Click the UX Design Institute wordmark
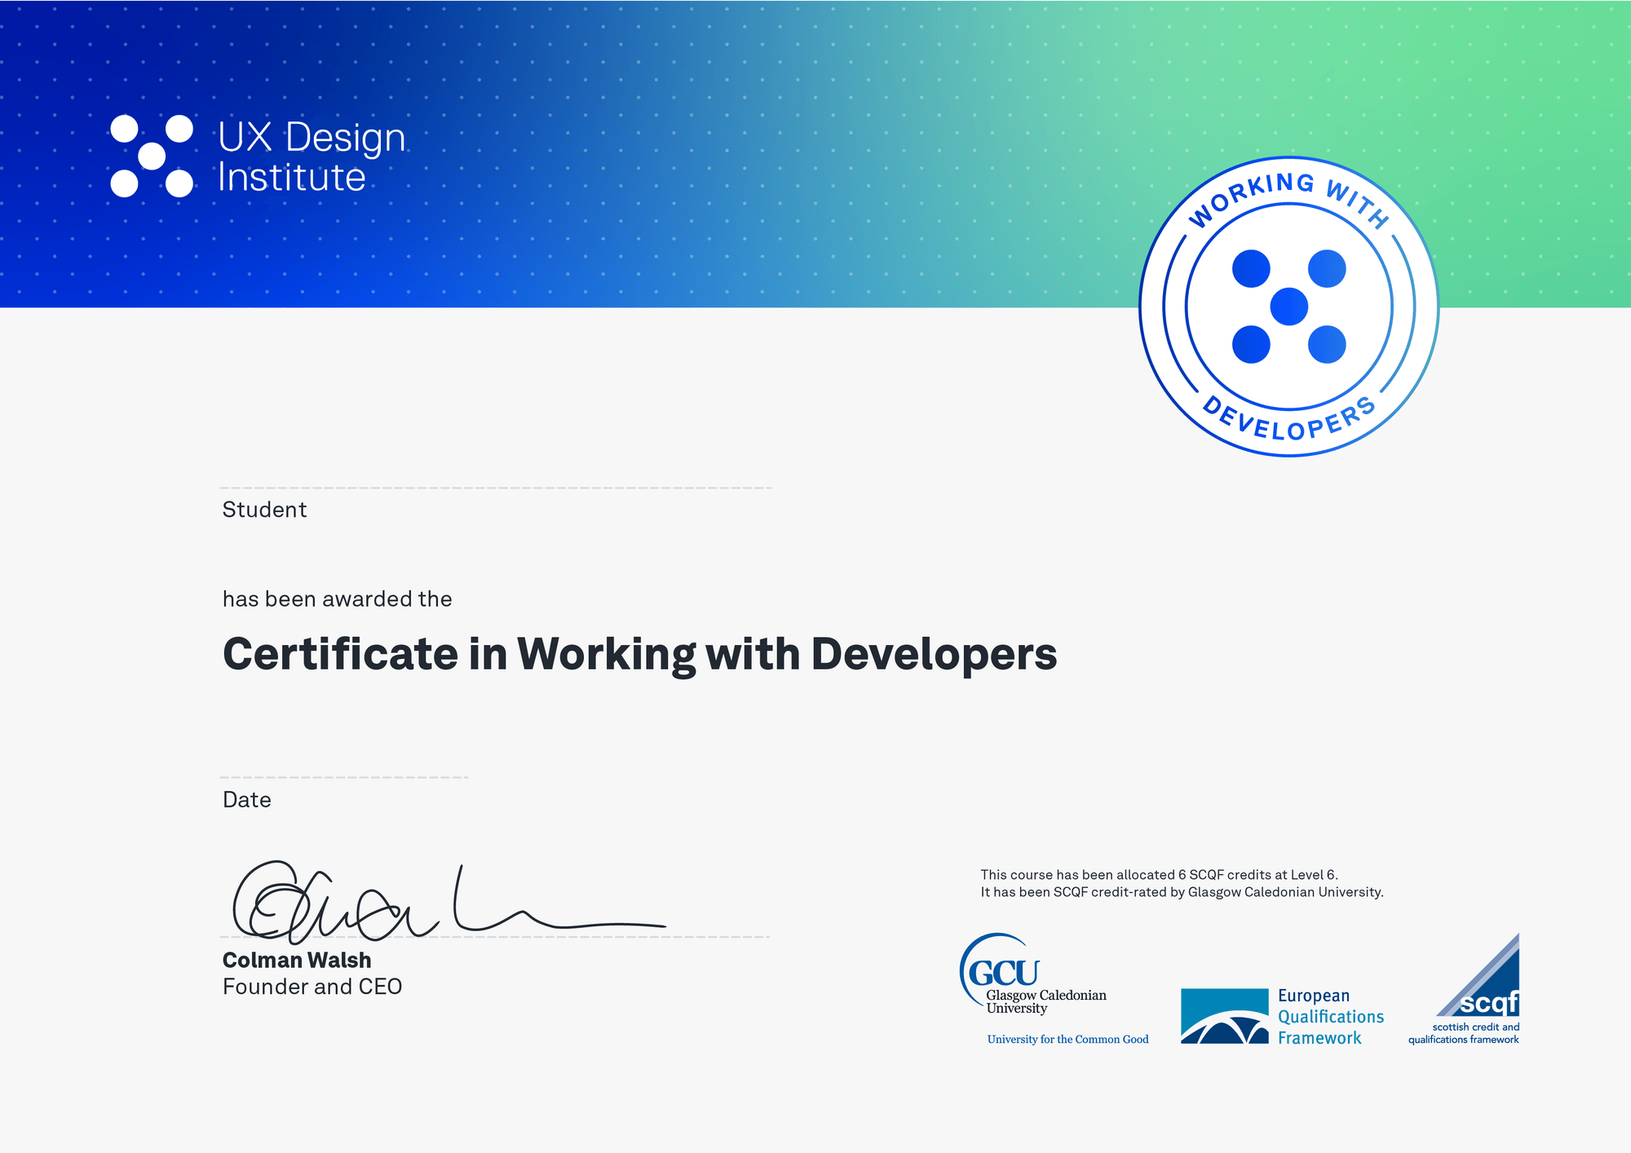This screenshot has height=1153, width=1631. coord(312,157)
